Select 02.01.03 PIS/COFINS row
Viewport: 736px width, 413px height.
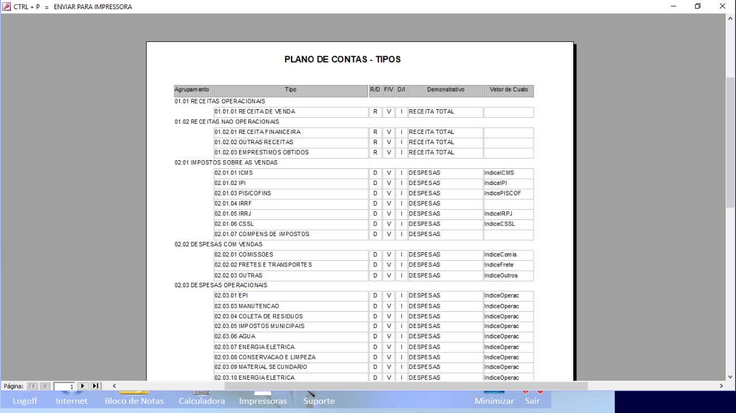coord(374,194)
